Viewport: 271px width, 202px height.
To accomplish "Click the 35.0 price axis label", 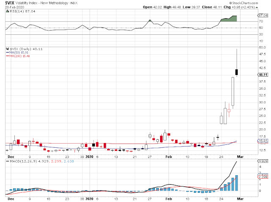I will click(262, 89).
